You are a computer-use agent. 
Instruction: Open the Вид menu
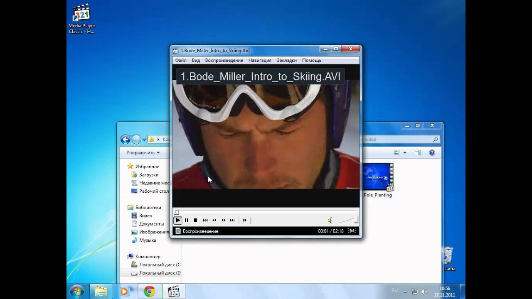tap(196, 60)
